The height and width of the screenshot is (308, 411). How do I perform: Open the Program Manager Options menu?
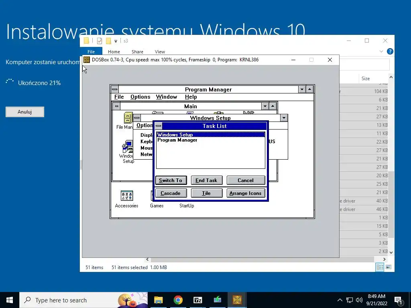[x=140, y=97]
